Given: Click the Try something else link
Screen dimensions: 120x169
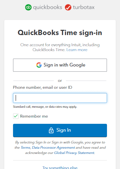Looking at the screenshot, I should point(60,168).
